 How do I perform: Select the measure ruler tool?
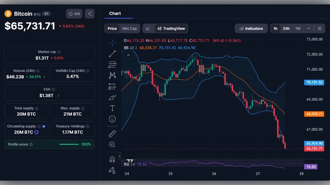[x=112, y=134]
